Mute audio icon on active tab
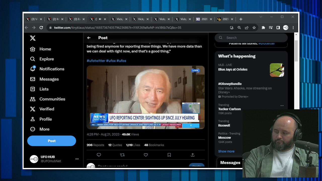Image resolution: width=322 pixels, height=181 pixels. coord(100,19)
